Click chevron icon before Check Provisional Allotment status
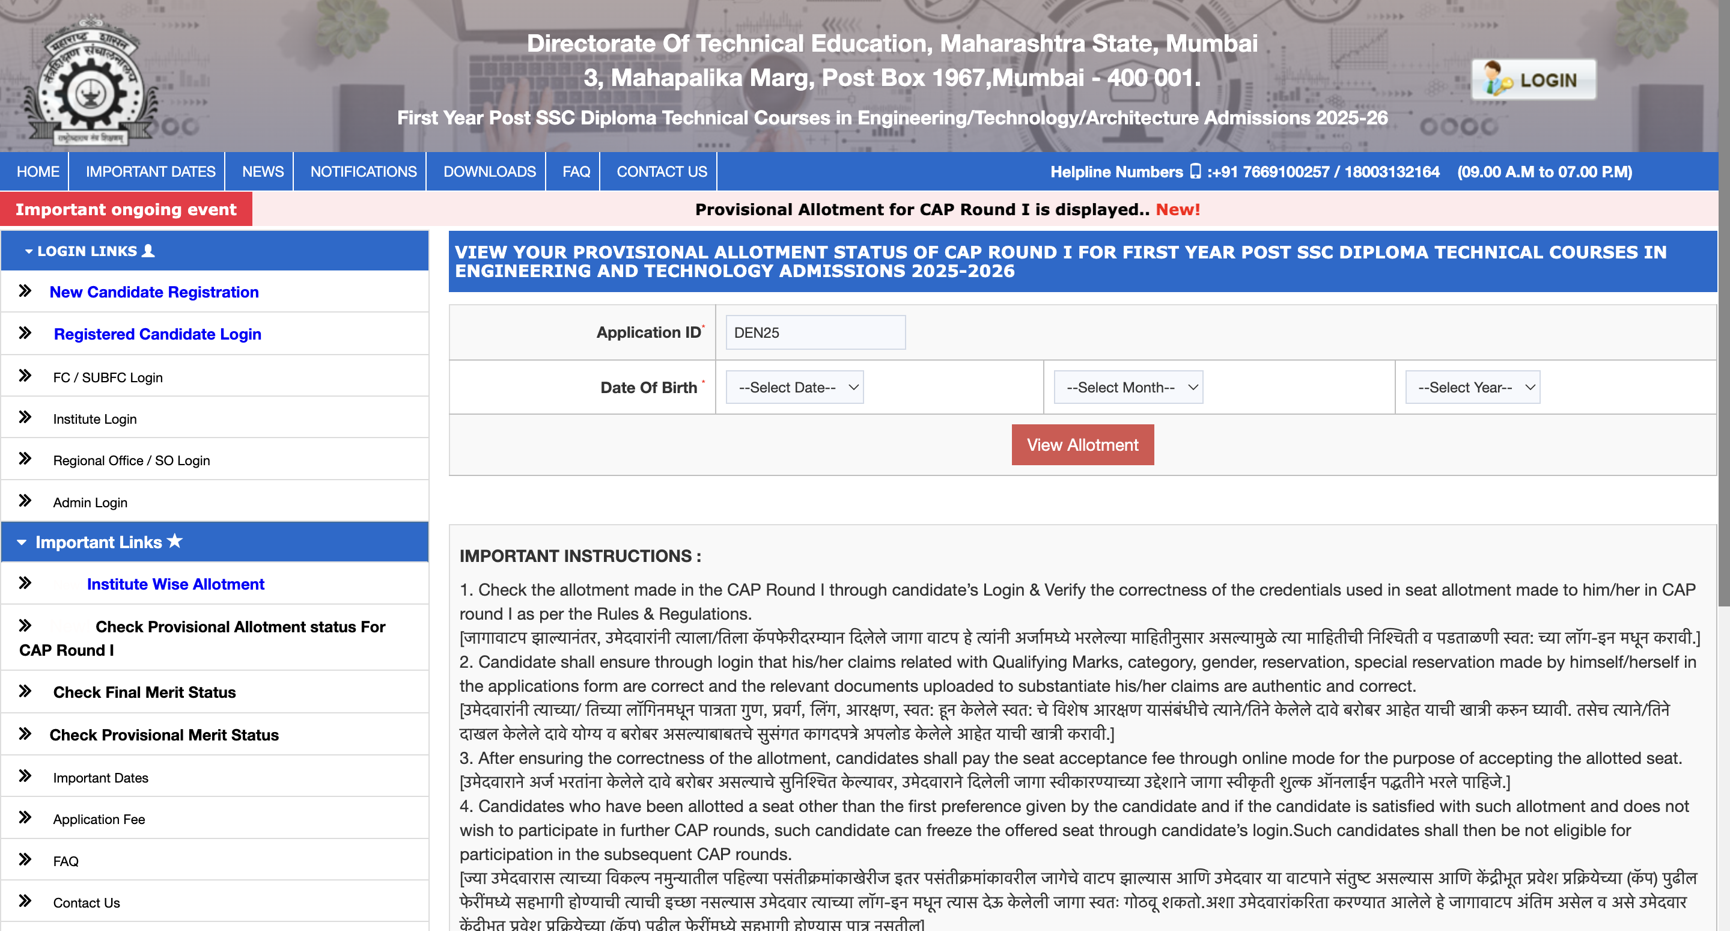The image size is (1730, 931). tap(25, 625)
